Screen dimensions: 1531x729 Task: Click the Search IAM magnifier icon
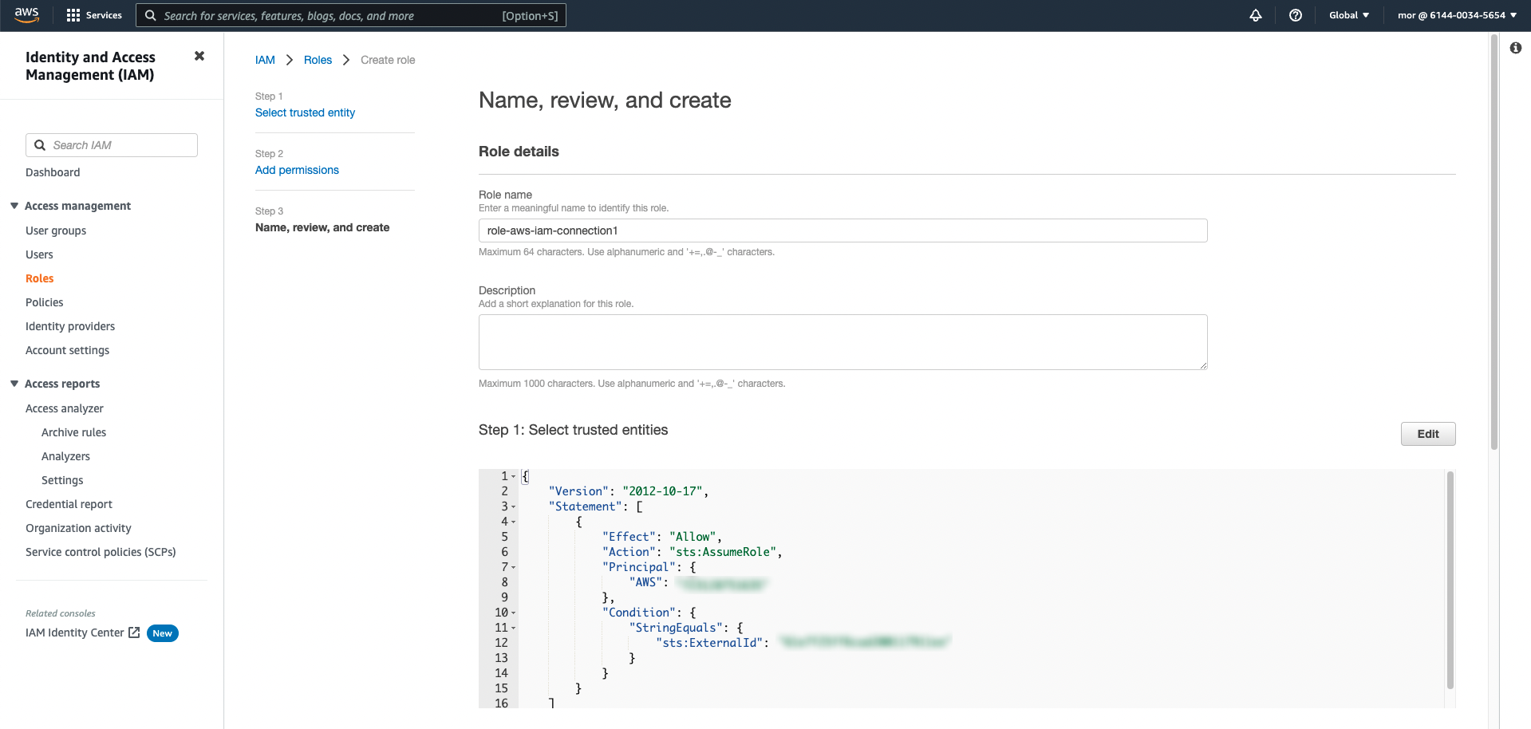40,145
